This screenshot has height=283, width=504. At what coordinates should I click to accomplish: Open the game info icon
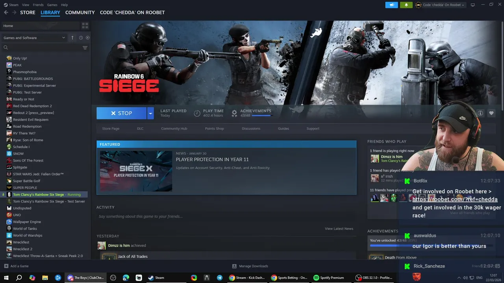480,113
